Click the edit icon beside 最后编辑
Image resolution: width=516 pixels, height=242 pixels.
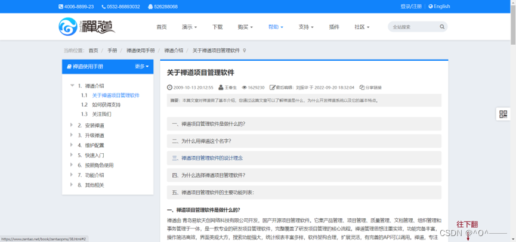click(272, 88)
